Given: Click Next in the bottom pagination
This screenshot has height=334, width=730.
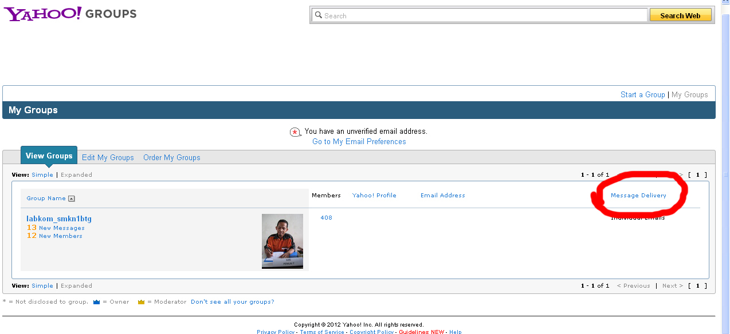Looking at the screenshot, I should 673,286.
